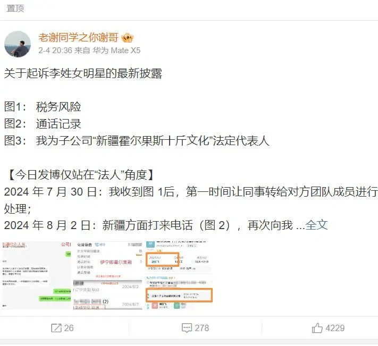Viewport: 378px width, 346px height.
Task: Click the repost share icon
Action: (56, 328)
